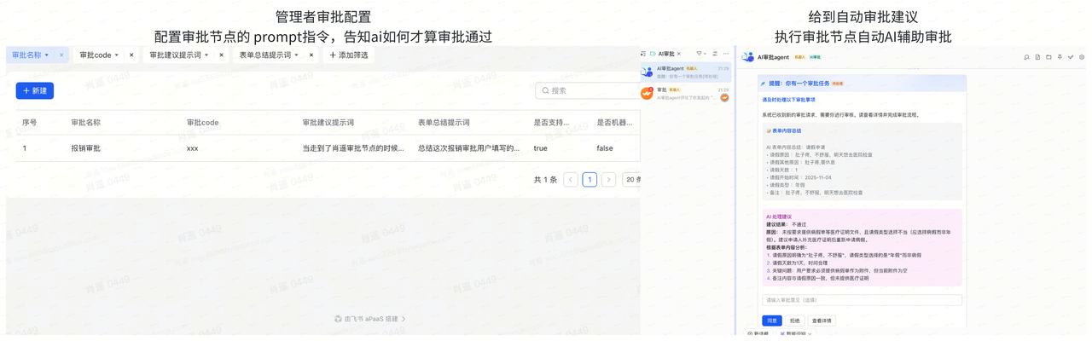Remove the 审批code filter with its X
Image resolution: width=1092 pixels, height=341 pixels.
[x=131, y=55]
